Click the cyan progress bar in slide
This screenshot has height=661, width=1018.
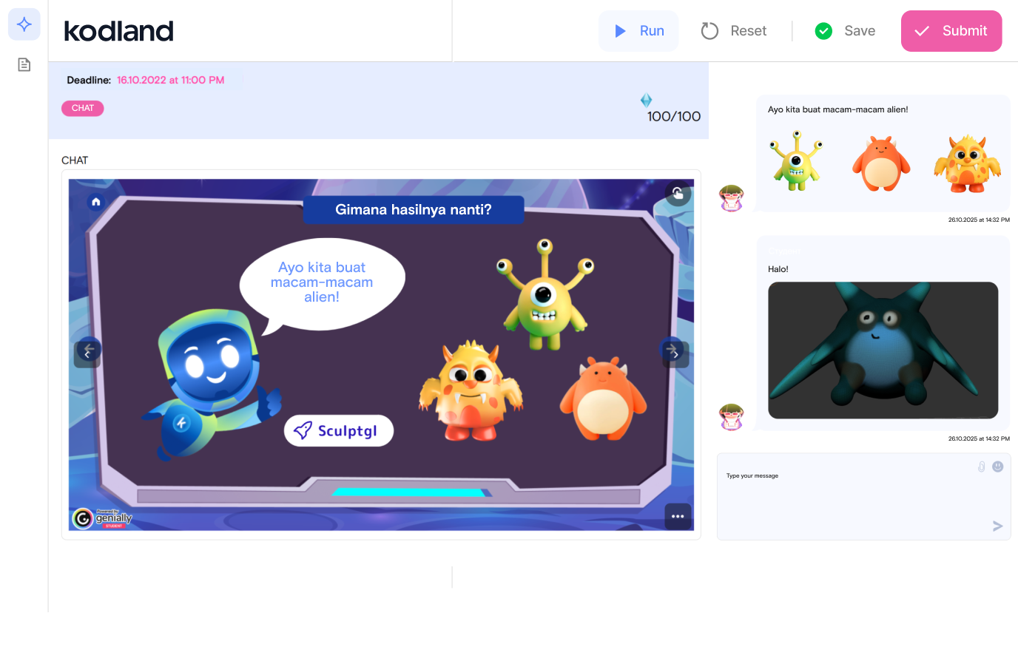point(411,492)
